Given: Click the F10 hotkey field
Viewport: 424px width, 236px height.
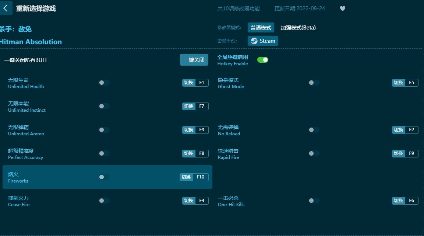Looking at the screenshot, I should click(200, 177).
